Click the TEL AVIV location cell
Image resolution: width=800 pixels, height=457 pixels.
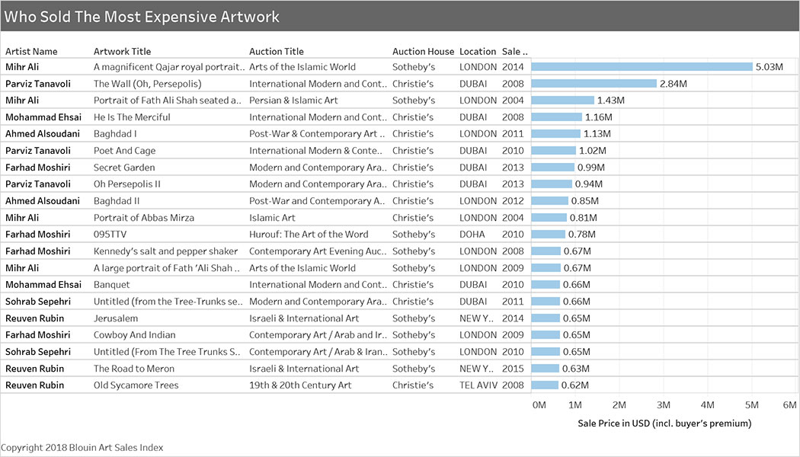(x=478, y=385)
